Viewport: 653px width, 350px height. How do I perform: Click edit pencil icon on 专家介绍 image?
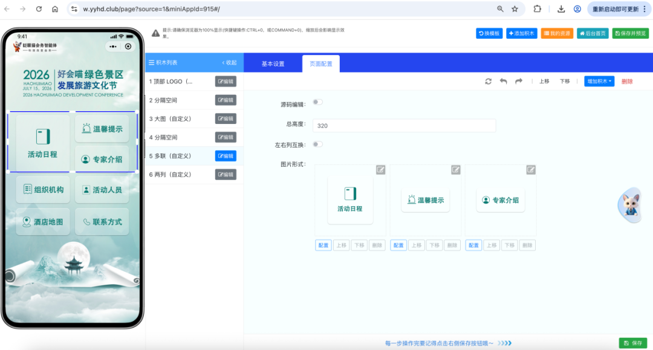click(x=530, y=170)
